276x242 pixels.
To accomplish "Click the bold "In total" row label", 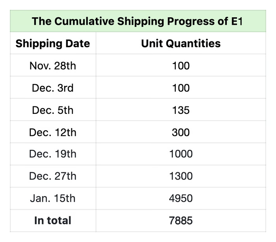I will coord(53,220).
